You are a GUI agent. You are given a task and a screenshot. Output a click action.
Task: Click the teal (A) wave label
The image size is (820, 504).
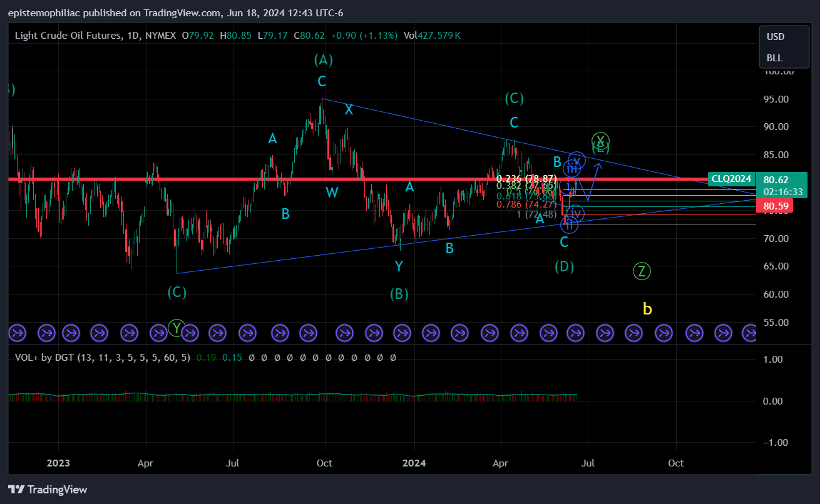point(323,59)
